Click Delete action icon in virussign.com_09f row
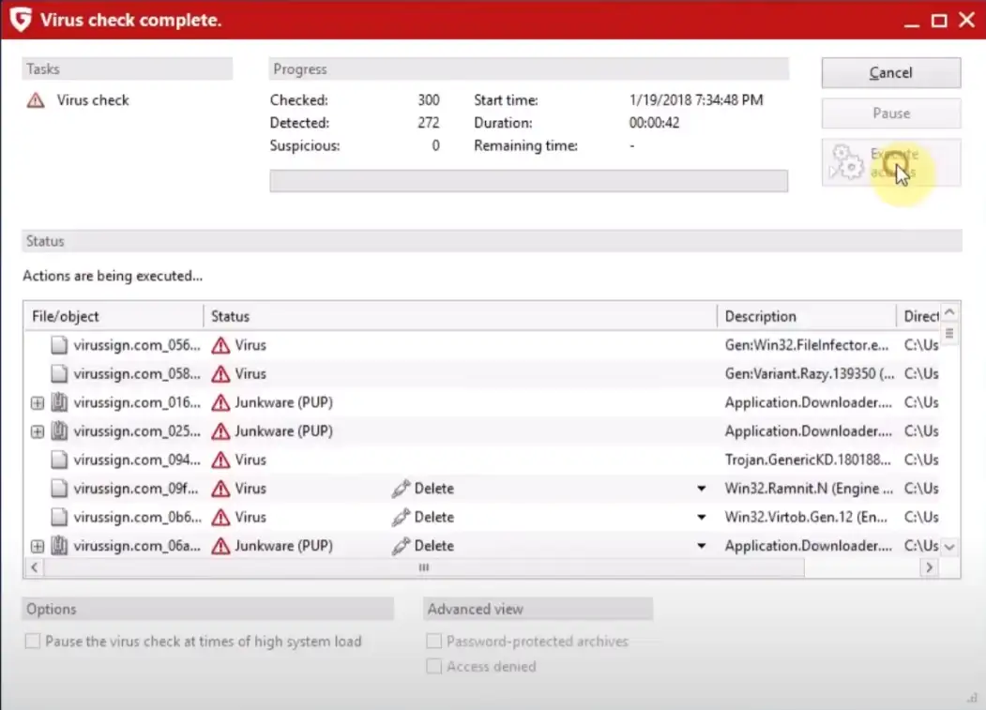Screen dimensions: 986x710 coord(401,489)
